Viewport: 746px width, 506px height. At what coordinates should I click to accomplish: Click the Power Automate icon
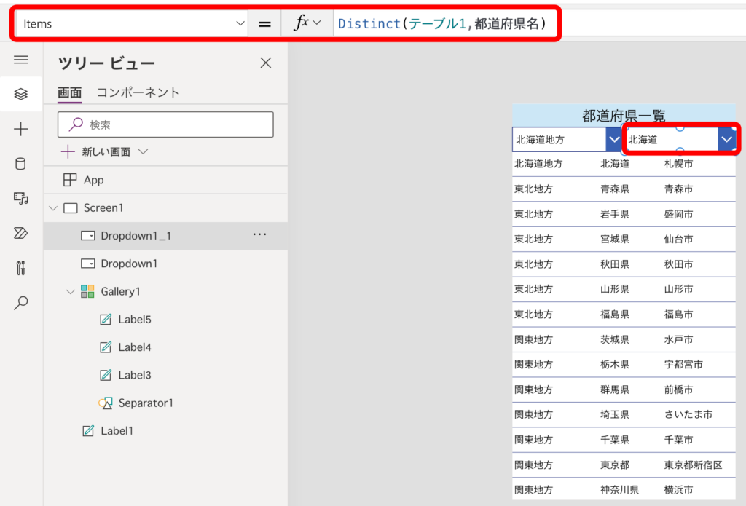[x=20, y=233]
